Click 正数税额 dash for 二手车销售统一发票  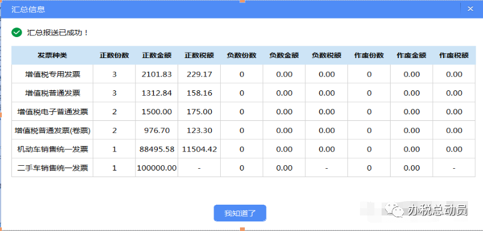(199, 168)
